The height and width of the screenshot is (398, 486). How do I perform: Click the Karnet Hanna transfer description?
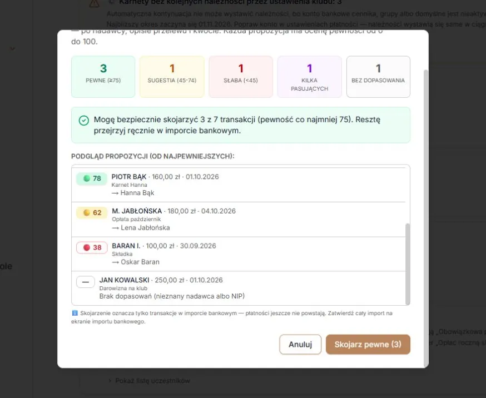(x=129, y=185)
